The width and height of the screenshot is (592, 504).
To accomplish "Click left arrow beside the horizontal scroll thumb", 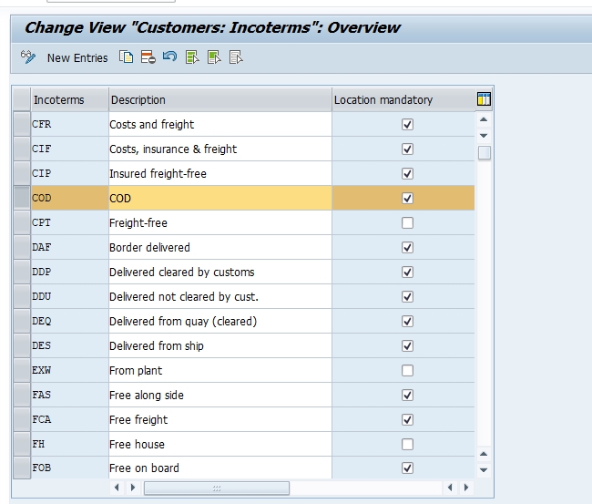I will coord(117,488).
